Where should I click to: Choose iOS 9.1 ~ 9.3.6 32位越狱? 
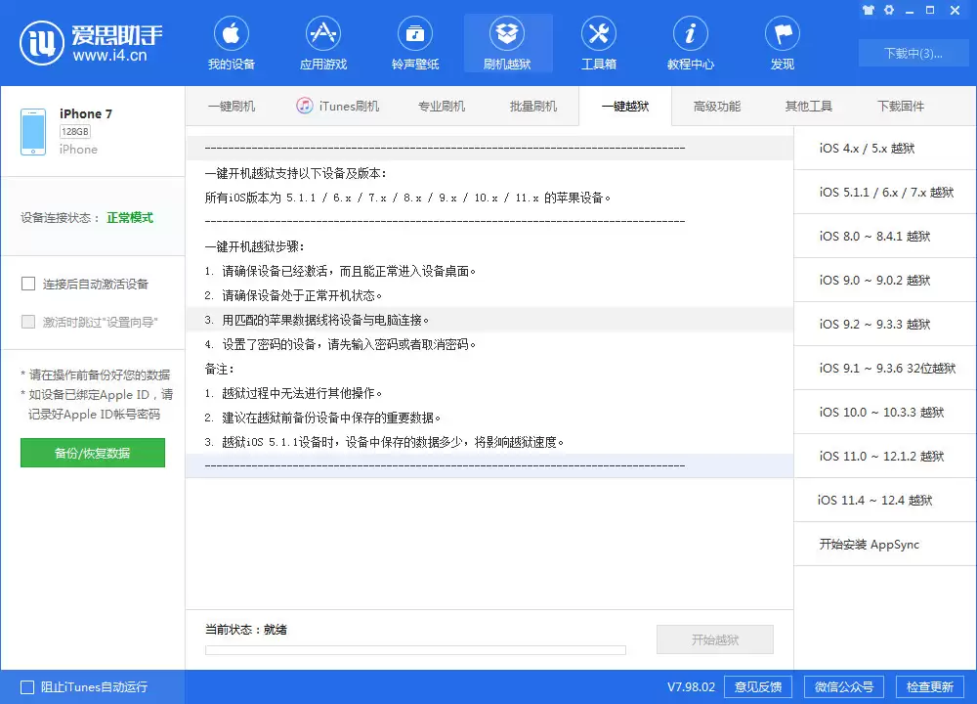point(885,368)
